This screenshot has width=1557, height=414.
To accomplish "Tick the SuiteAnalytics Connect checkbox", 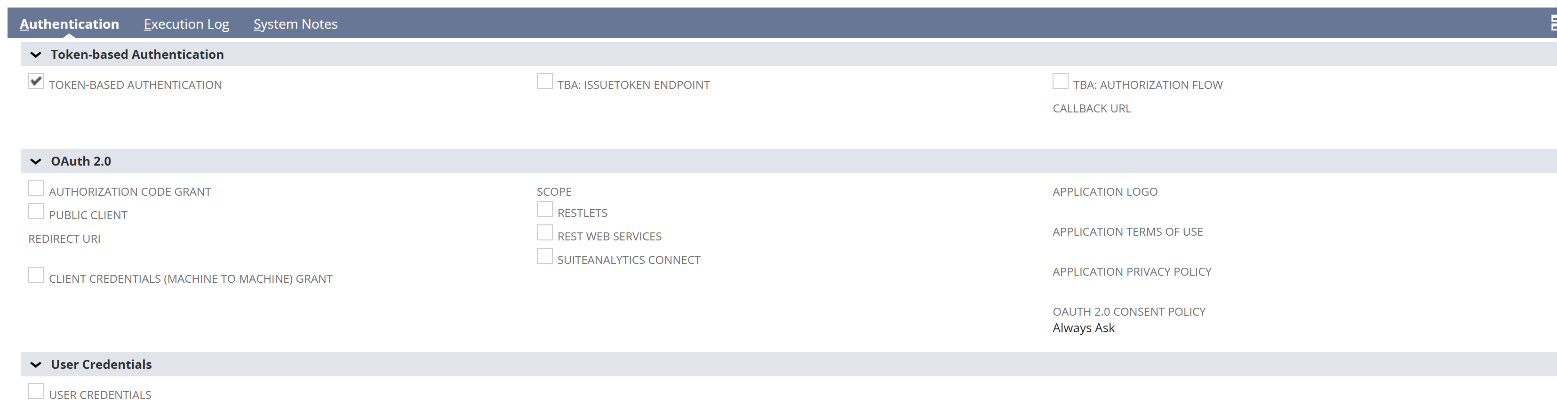I will point(544,256).
